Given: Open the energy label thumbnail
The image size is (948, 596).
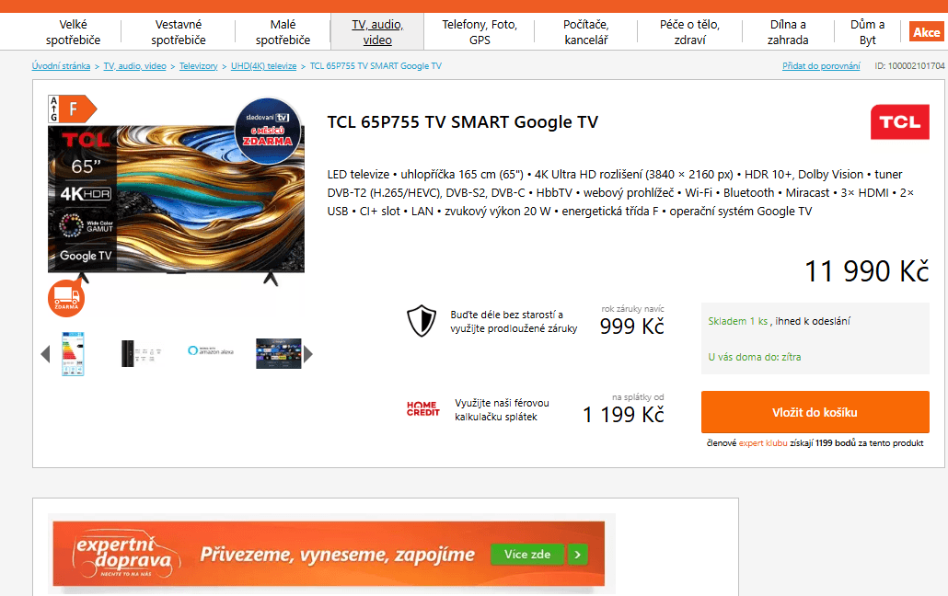Looking at the screenshot, I should tap(73, 354).
